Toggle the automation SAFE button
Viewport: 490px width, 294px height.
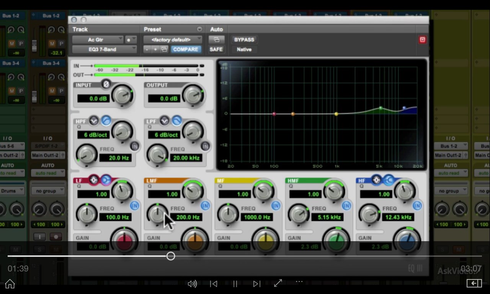click(216, 49)
